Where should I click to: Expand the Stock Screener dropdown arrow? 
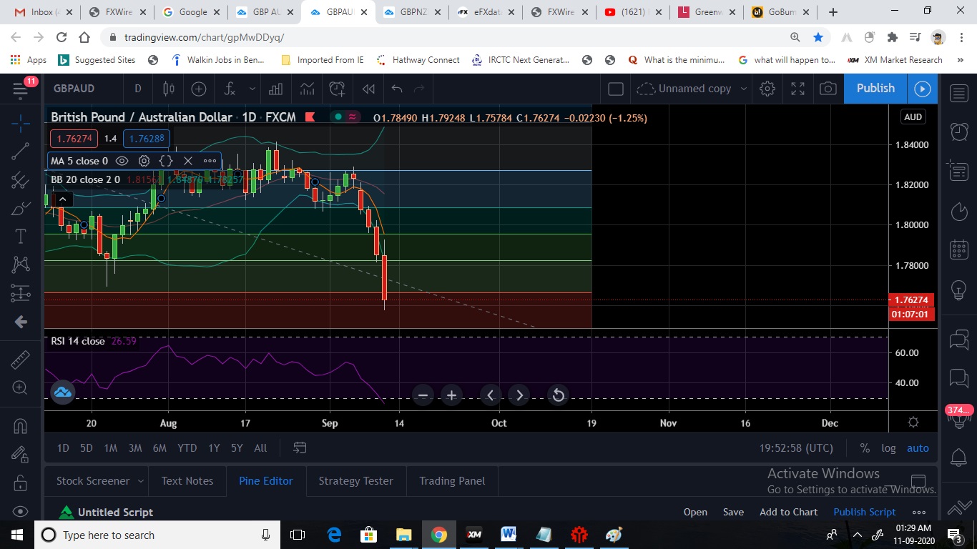click(141, 481)
